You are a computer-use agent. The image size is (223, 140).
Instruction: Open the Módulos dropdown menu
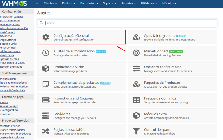pos(169,3)
